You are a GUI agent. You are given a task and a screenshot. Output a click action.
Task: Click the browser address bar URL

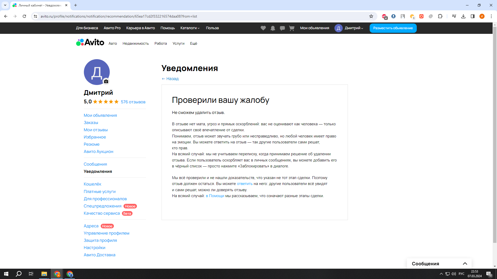coord(119,16)
